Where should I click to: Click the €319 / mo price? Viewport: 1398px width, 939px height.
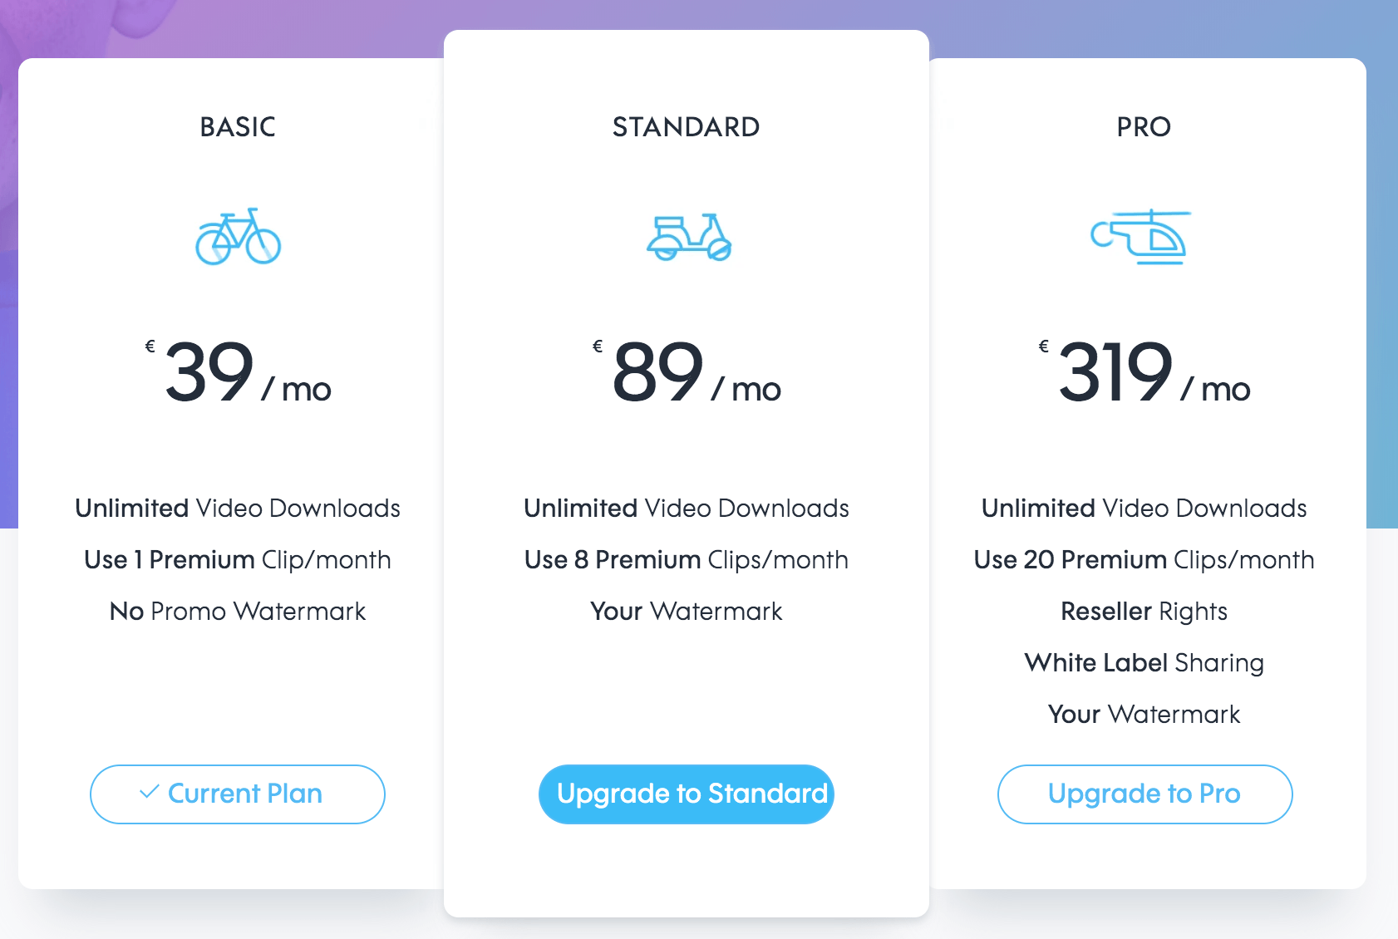click(1147, 373)
